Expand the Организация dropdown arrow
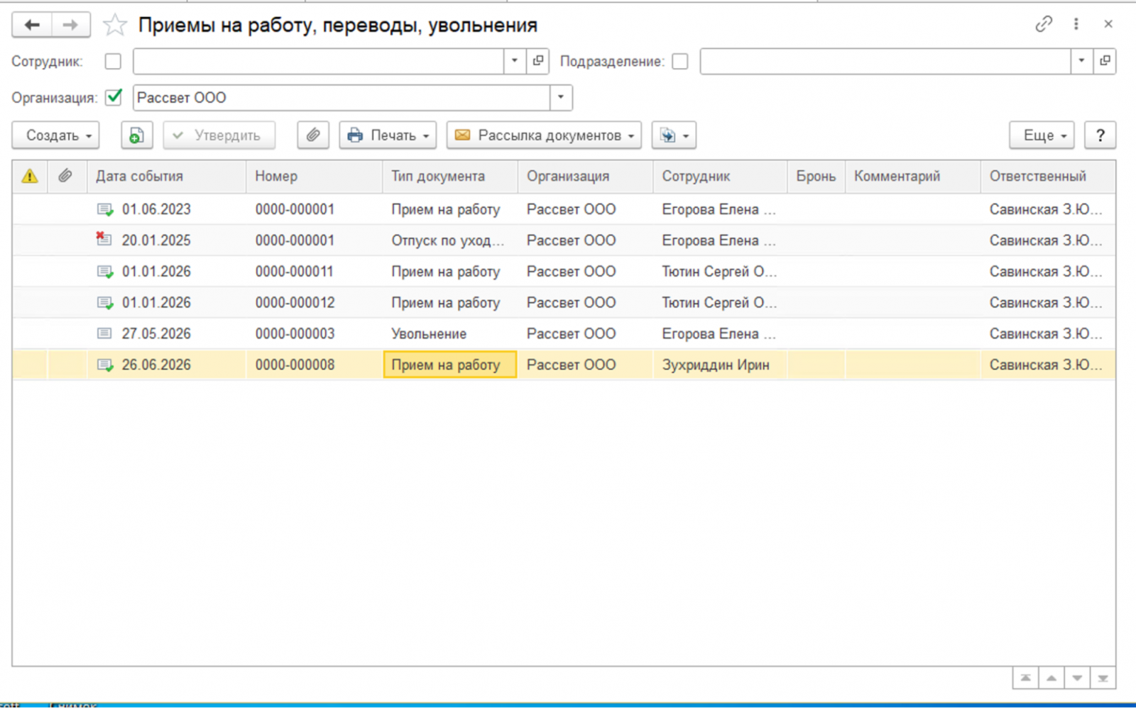Screen dimensions: 1136x708 (561, 97)
